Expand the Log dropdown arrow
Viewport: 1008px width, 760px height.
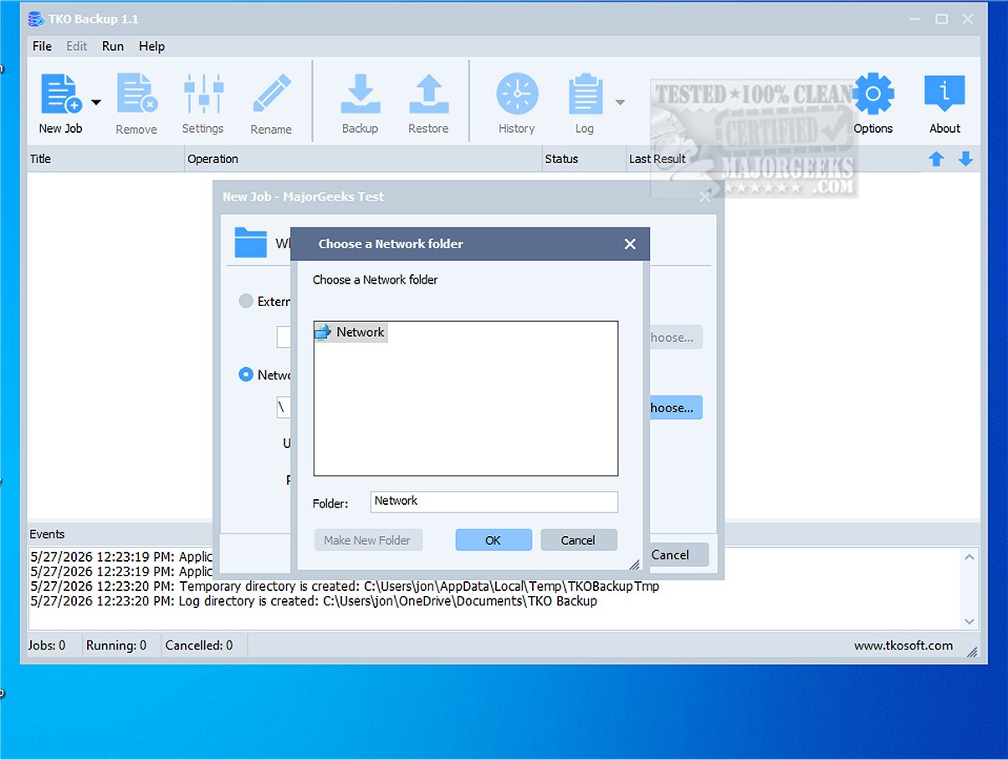[x=620, y=103]
